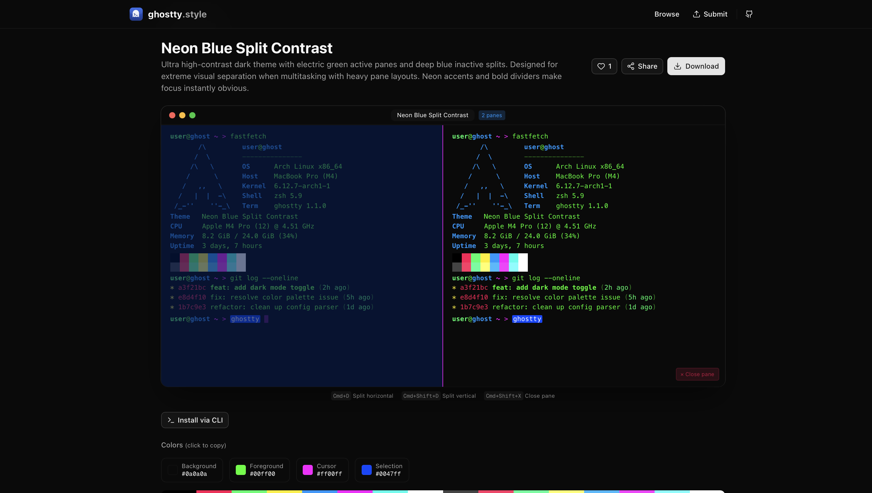Image resolution: width=872 pixels, height=493 pixels.
Task: Click the Neon Blue Split Contrast tab title
Action: tap(432, 115)
